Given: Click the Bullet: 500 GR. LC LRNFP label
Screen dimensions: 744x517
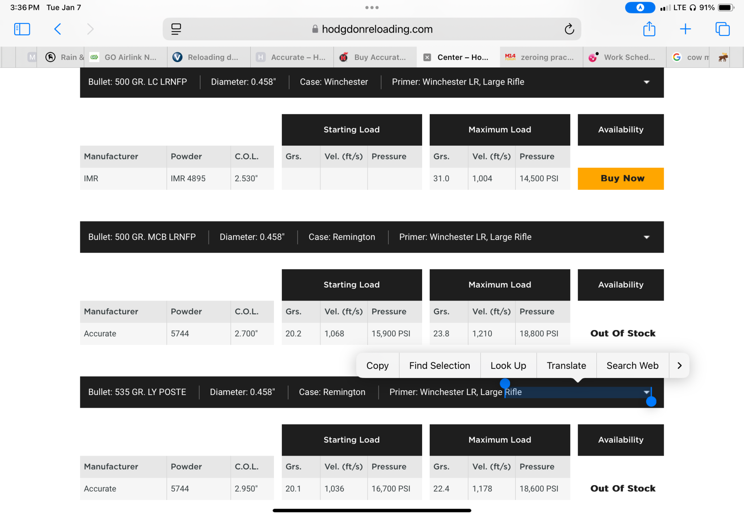Looking at the screenshot, I should pos(137,82).
